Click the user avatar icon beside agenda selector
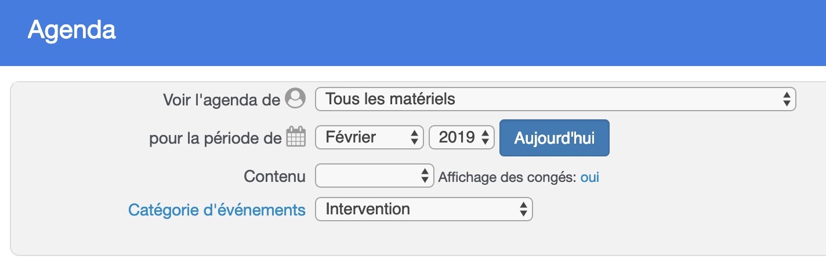Viewport: 826px width, 263px height. click(295, 98)
